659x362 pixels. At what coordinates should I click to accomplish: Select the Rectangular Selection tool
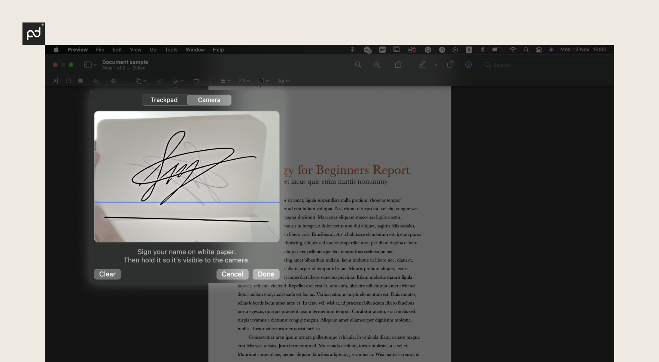click(68, 81)
